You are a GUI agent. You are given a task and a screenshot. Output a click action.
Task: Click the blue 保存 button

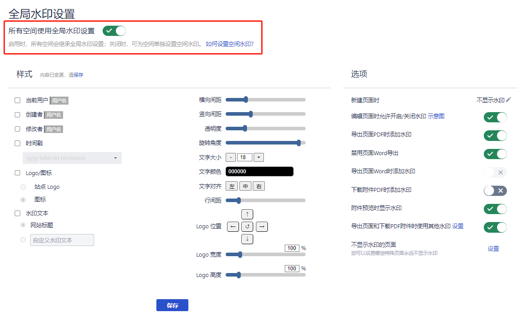pos(172,305)
